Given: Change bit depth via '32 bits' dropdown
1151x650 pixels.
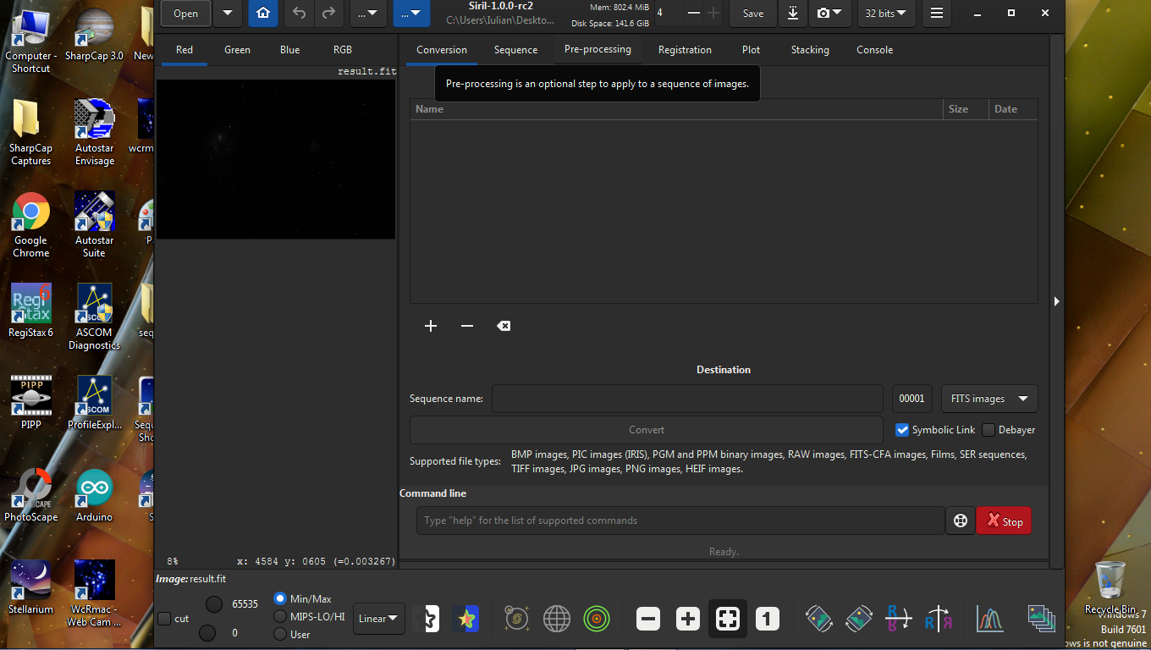Looking at the screenshot, I should (x=885, y=14).
